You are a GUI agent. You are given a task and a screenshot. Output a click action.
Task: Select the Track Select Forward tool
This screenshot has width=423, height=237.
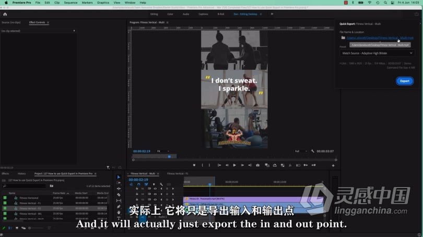(119, 183)
